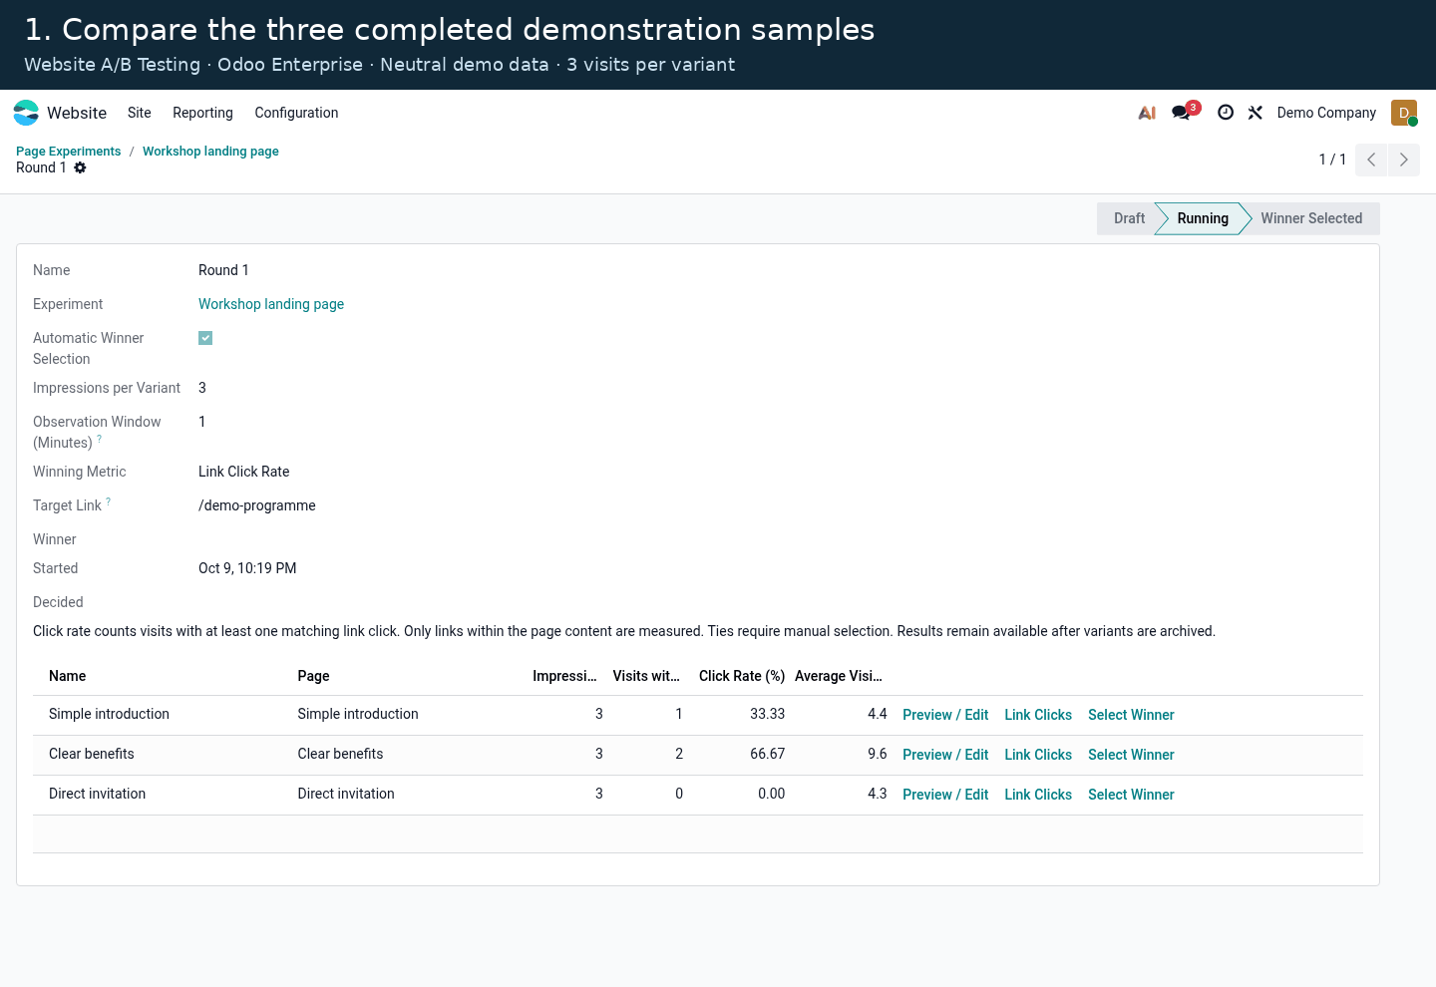Open the Round 1 gear actions menu
Image resolution: width=1436 pixels, height=987 pixels.
80,167
